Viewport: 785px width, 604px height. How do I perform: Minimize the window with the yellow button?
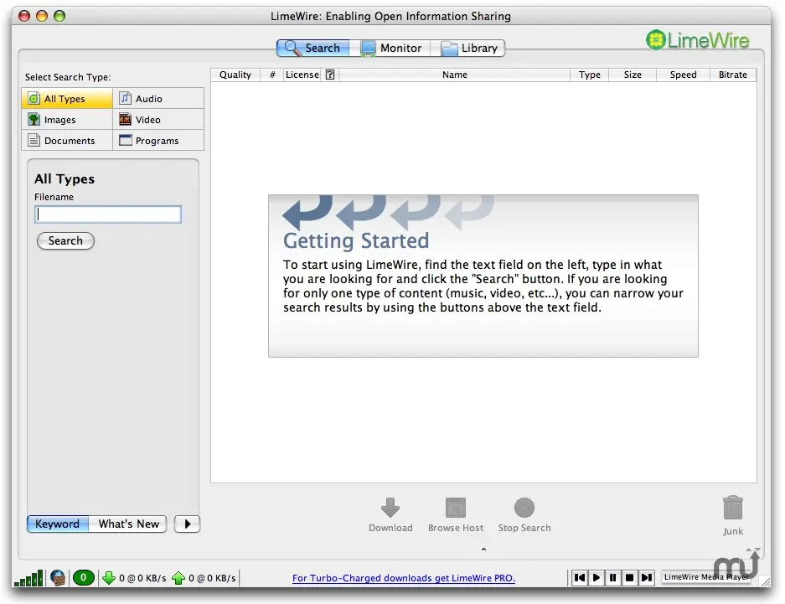point(42,16)
